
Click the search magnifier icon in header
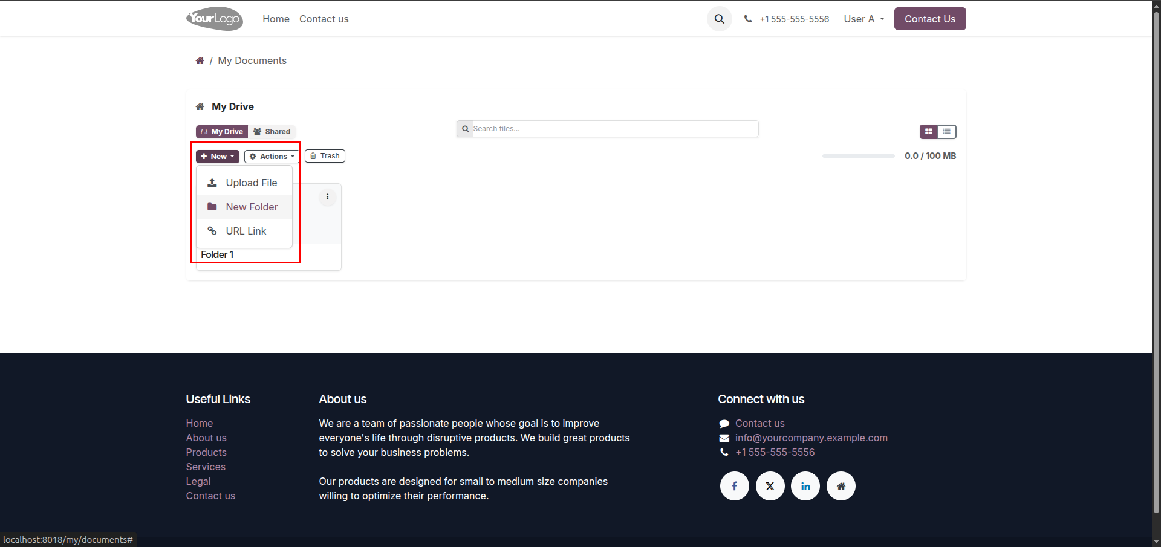(x=719, y=19)
